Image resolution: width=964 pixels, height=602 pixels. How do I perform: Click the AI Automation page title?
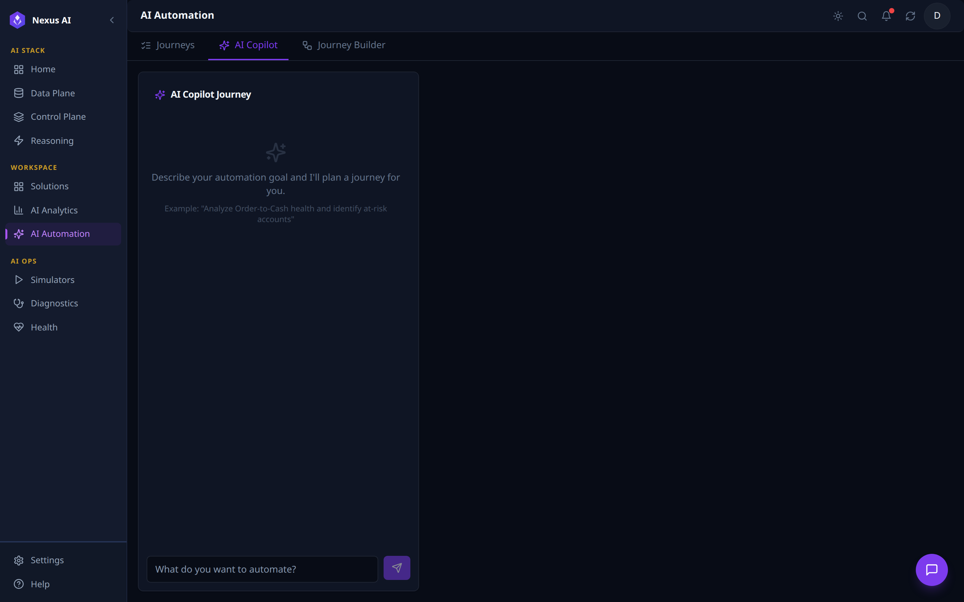(x=177, y=15)
